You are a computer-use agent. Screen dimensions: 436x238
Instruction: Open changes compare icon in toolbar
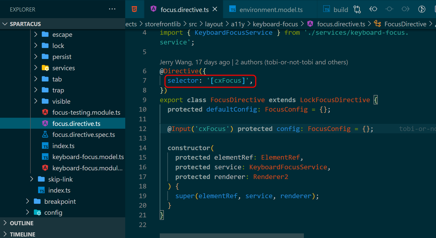pyautogui.click(x=357, y=9)
